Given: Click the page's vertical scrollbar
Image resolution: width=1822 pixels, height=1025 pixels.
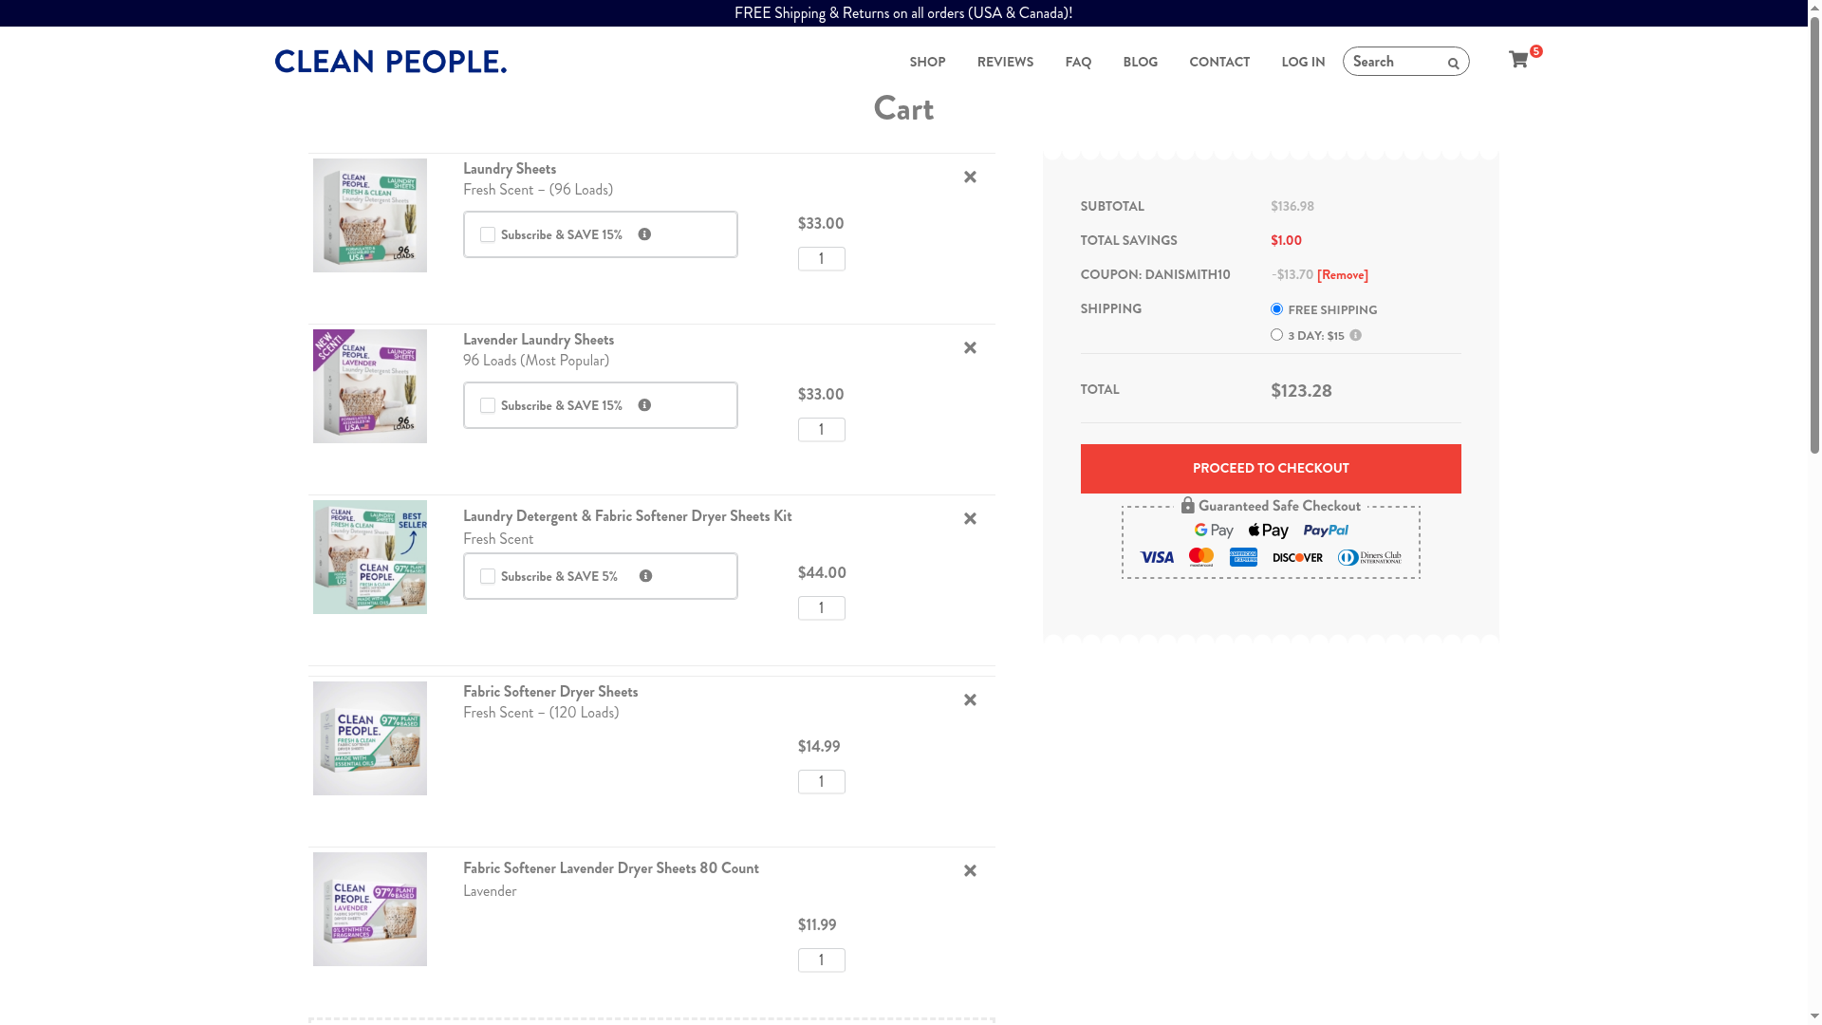Looking at the screenshot, I should pyautogui.click(x=1814, y=237).
